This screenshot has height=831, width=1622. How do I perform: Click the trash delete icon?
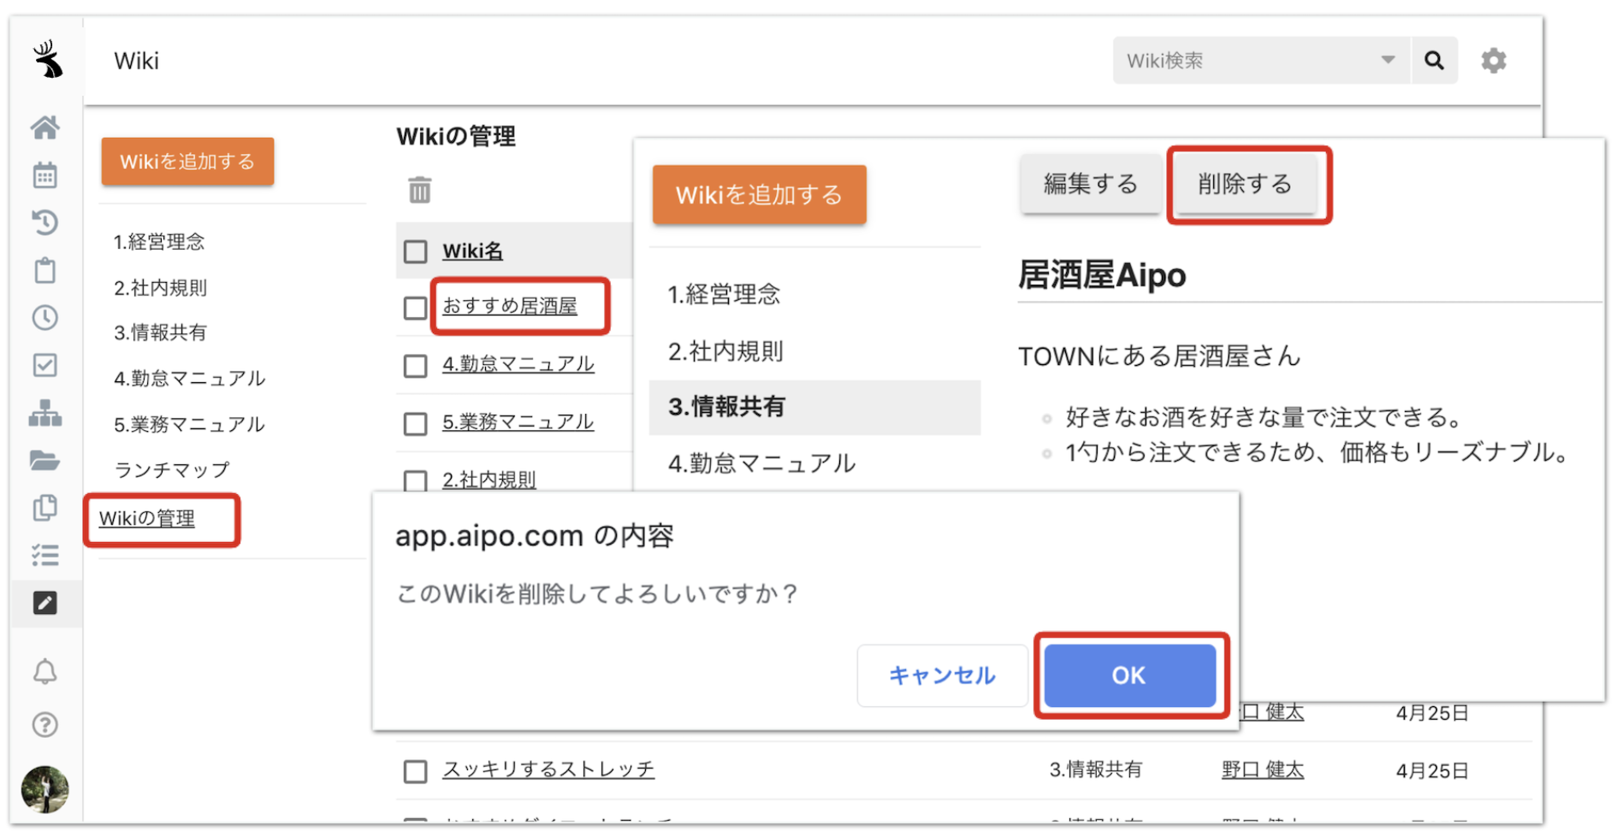click(419, 189)
